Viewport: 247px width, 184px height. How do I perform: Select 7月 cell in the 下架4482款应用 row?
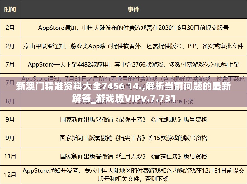10,64
